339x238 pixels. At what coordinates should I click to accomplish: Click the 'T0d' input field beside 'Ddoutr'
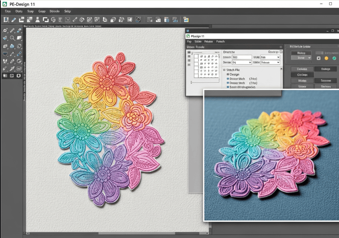tap(242, 57)
